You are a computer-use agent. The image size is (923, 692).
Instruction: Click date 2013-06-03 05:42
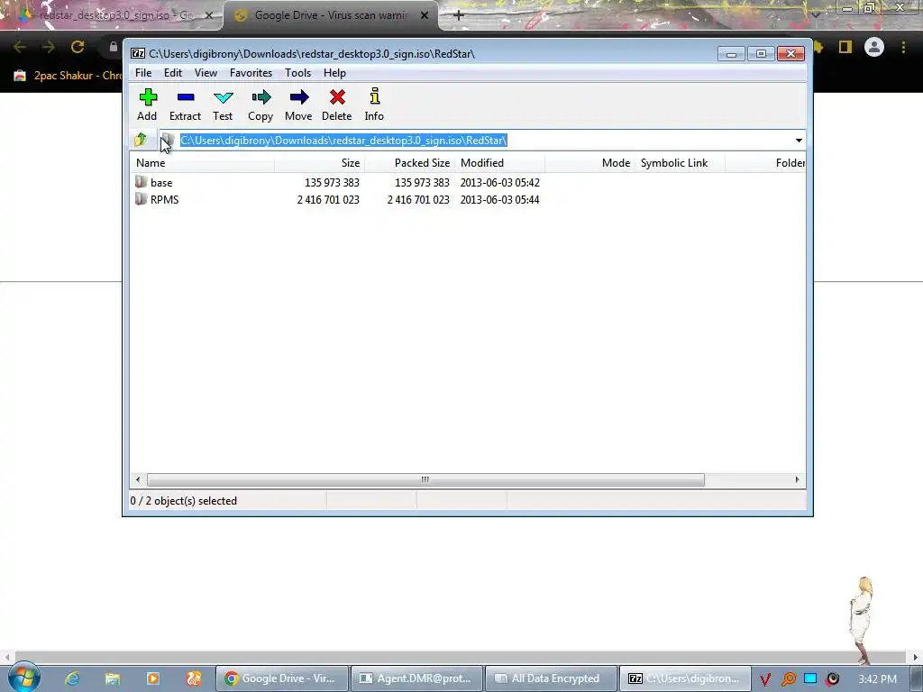[x=499, y=182]
